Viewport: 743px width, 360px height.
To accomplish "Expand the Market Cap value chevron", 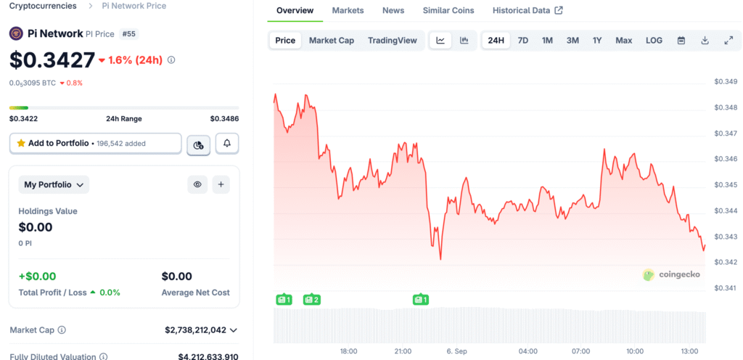I will tap(233, 330).
